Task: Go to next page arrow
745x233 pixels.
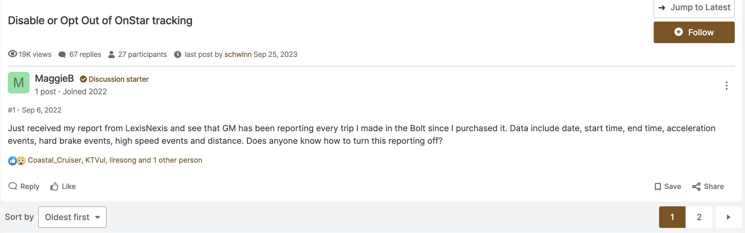Action: 728,217
